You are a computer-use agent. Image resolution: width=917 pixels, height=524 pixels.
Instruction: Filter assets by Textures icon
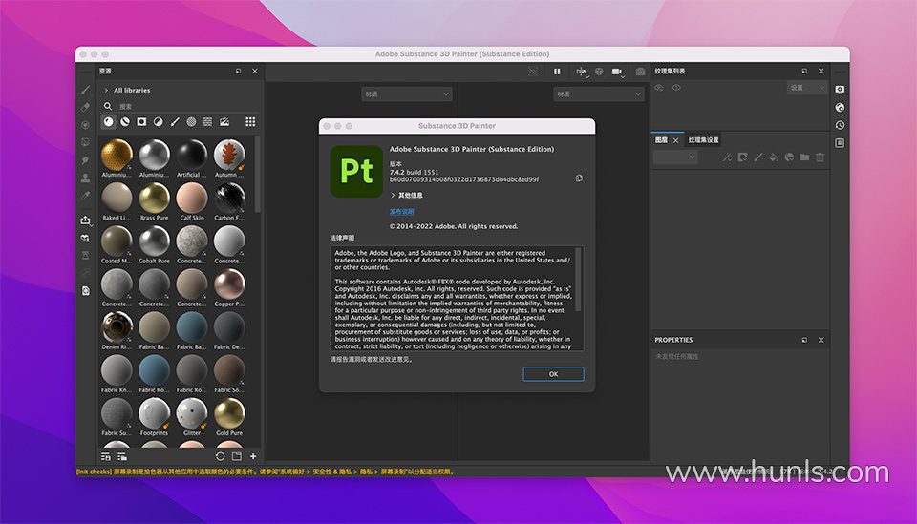tap(207, 121)
